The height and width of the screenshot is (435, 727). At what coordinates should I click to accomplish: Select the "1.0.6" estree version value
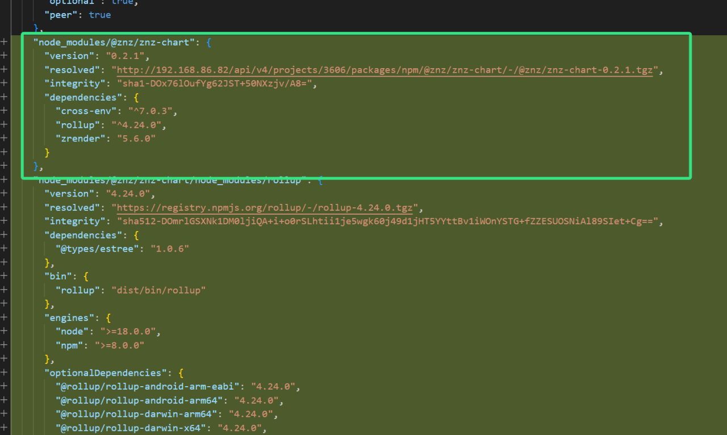coord(169,249)
